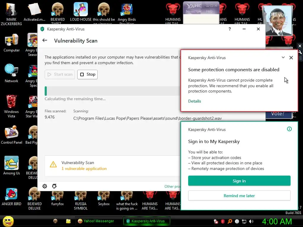This screenshot has width=303, height=227.
Task: Collapse the protection components notification
Action: (x=283, y=57)
